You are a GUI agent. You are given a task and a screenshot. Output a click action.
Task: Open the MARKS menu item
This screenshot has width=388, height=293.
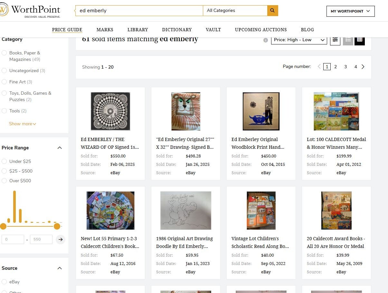tap(105, 30)
